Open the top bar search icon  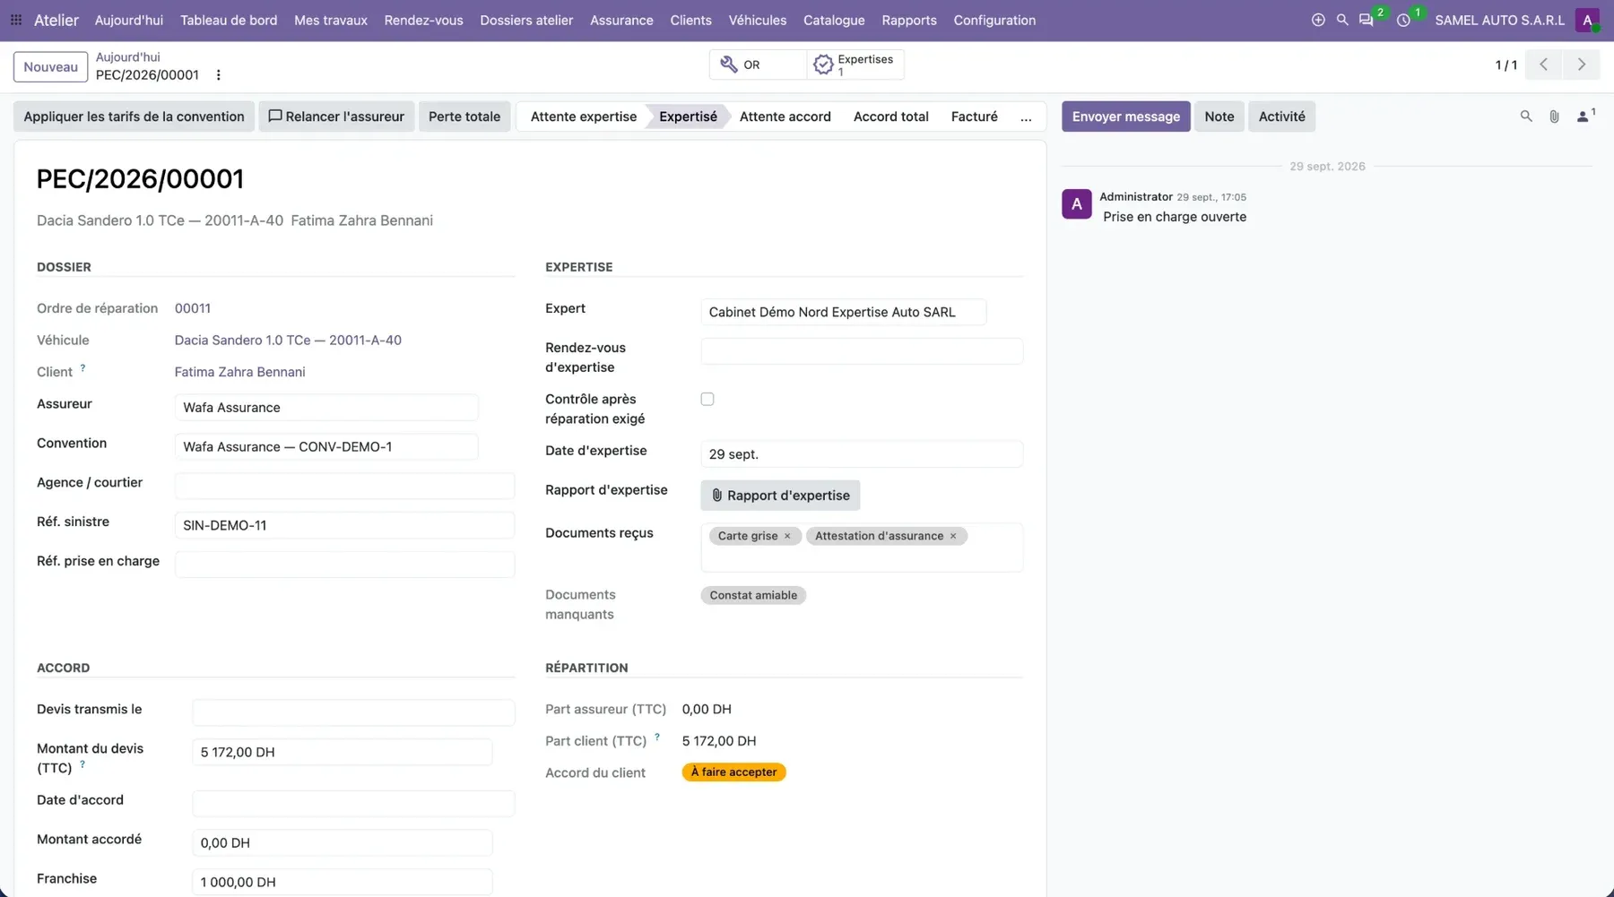pos(1342,20)
